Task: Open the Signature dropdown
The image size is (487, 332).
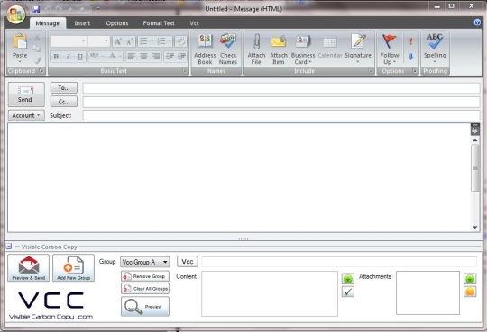Action: (358, 49)
